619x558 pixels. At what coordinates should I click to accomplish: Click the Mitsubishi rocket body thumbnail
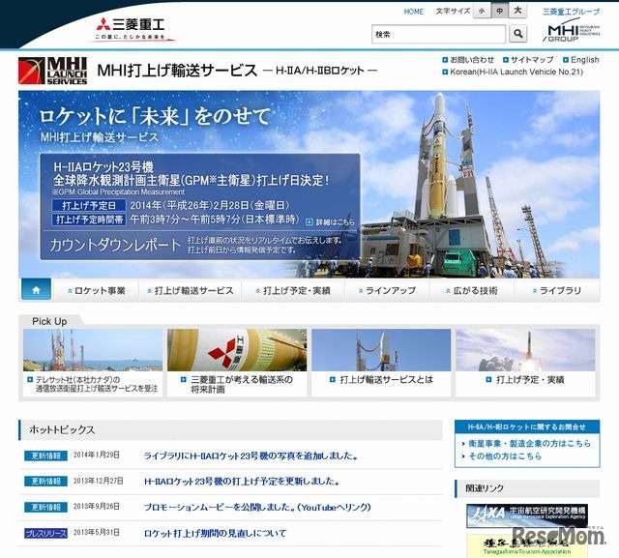click(x=237, y=350)
